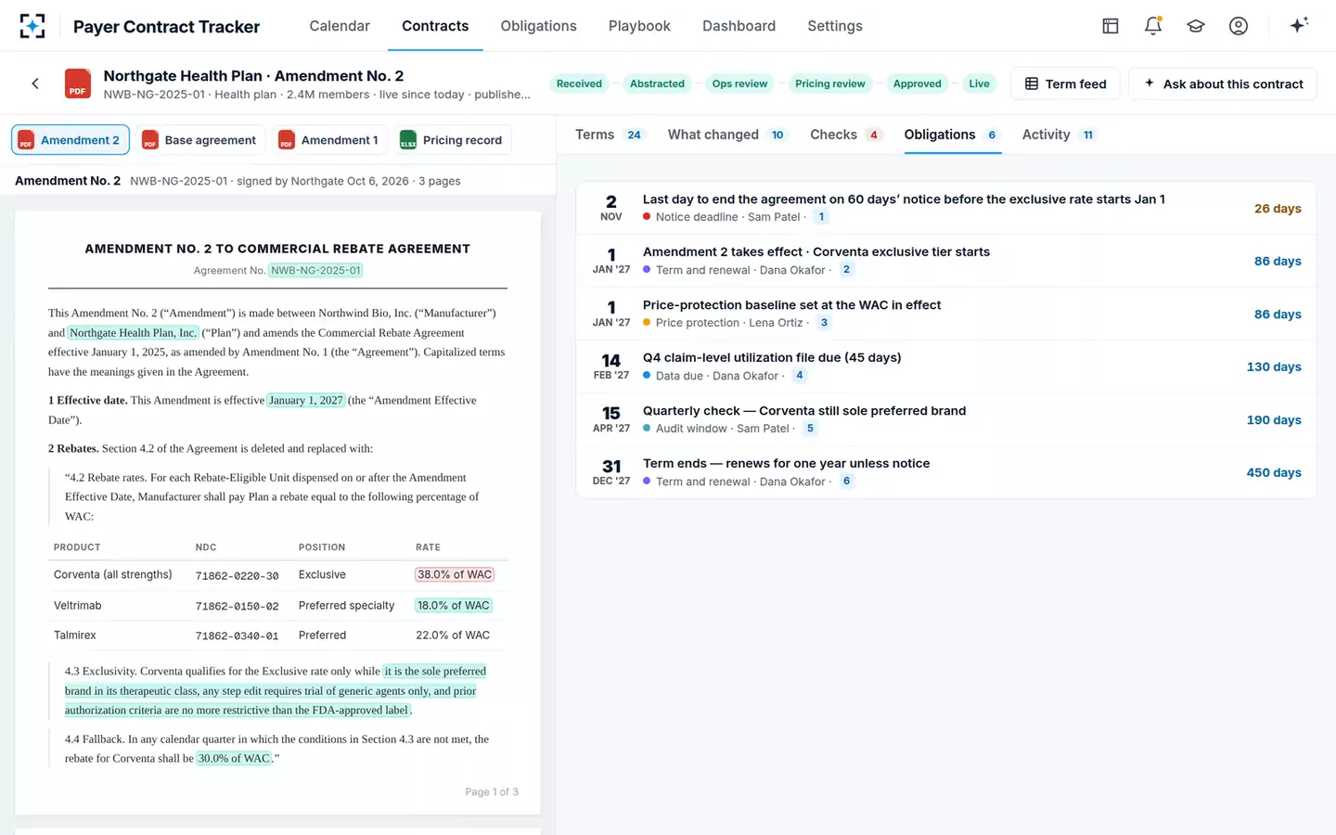
Task: Click the Live status pill
Action: click(x=979, y=83)
